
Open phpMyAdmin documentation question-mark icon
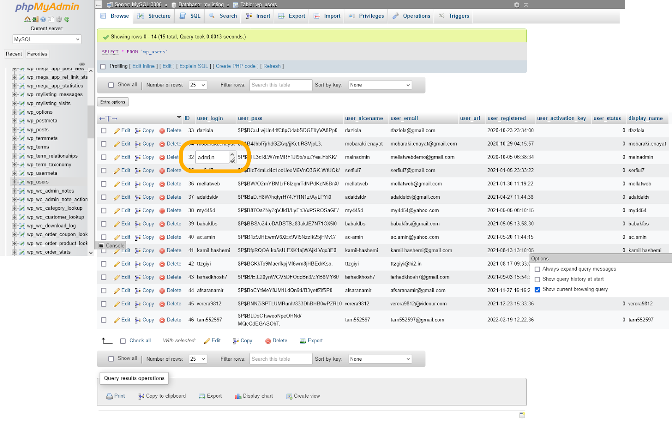43,19
